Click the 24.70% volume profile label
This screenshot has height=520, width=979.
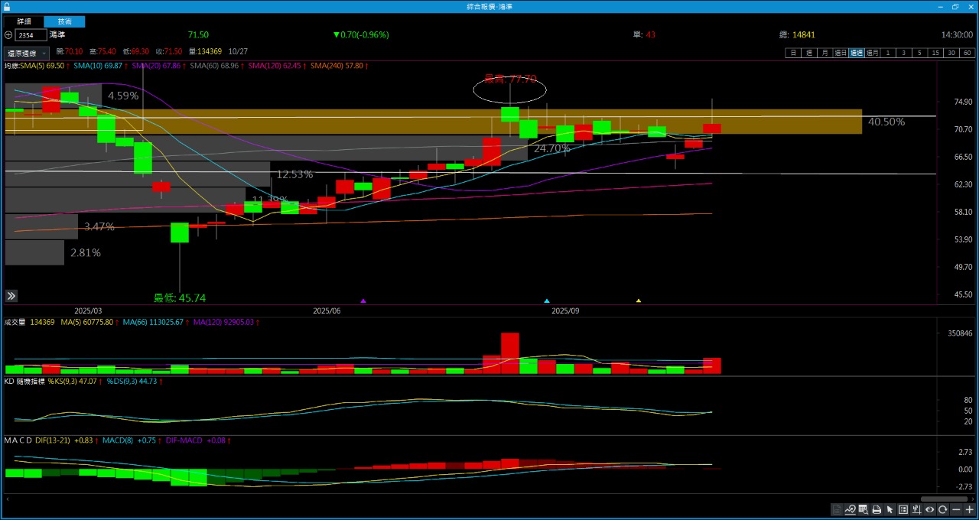[551, 148]
